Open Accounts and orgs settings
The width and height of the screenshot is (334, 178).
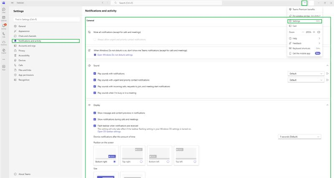46,46
